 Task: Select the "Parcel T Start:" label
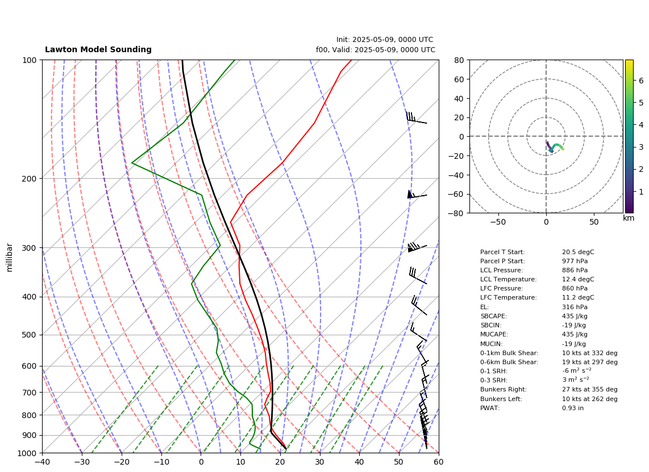(502, 252)
